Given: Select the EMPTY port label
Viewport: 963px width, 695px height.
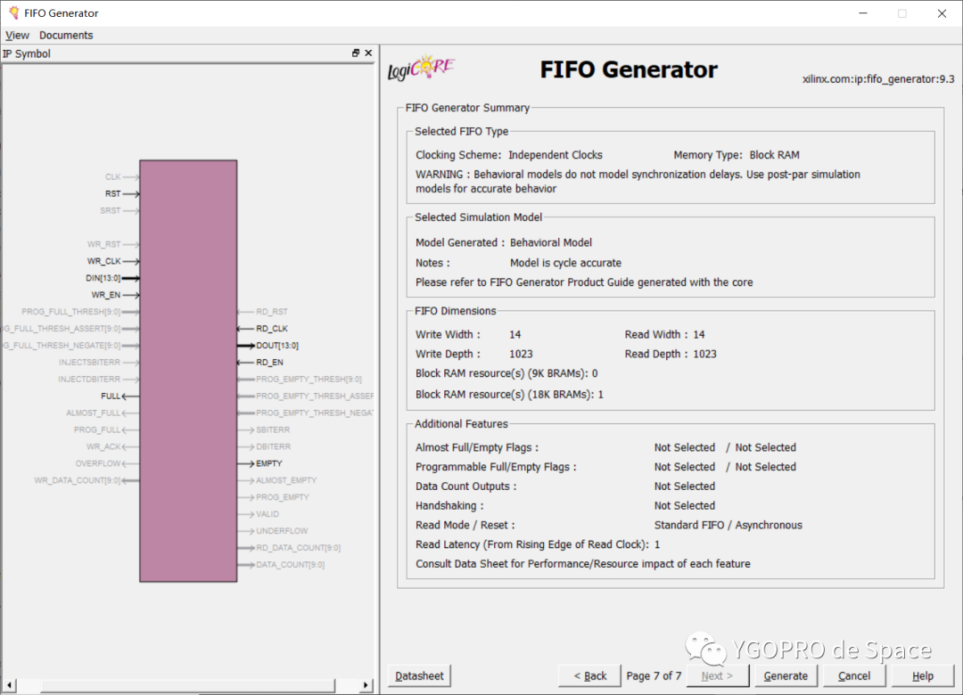Looking at the screenshot, I should click(269, 463).
